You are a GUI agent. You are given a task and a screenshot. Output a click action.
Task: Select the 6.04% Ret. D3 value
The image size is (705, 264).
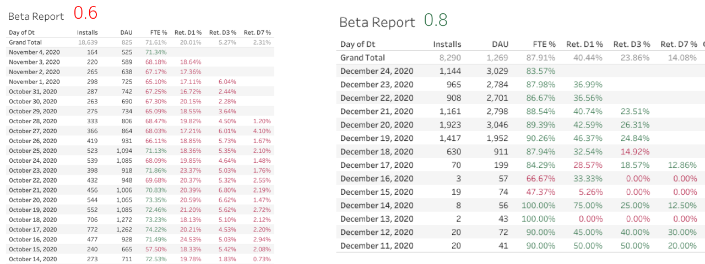click(x=227, y=82)
